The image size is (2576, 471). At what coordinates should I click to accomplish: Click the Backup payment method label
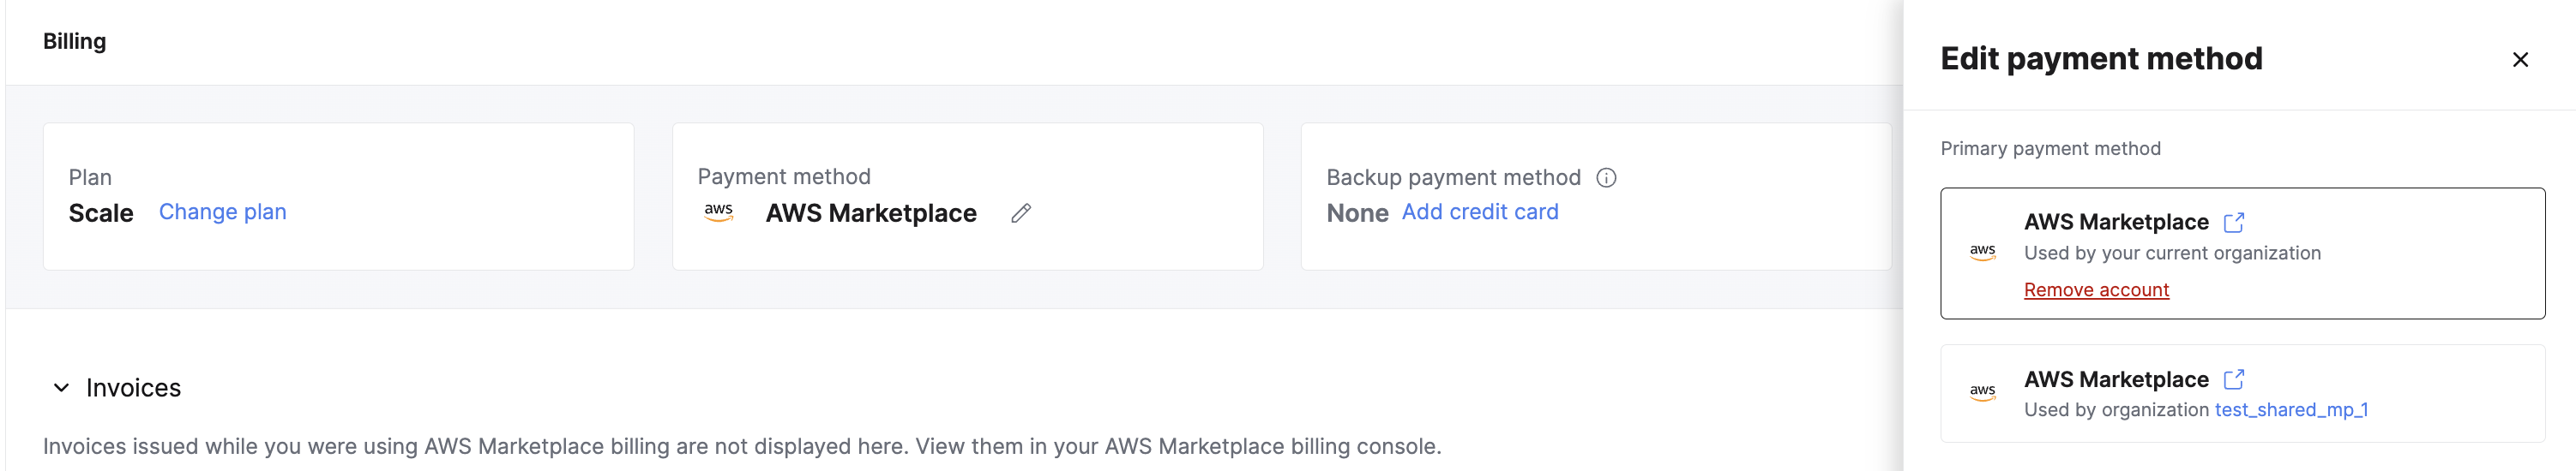pos(1453,177)
